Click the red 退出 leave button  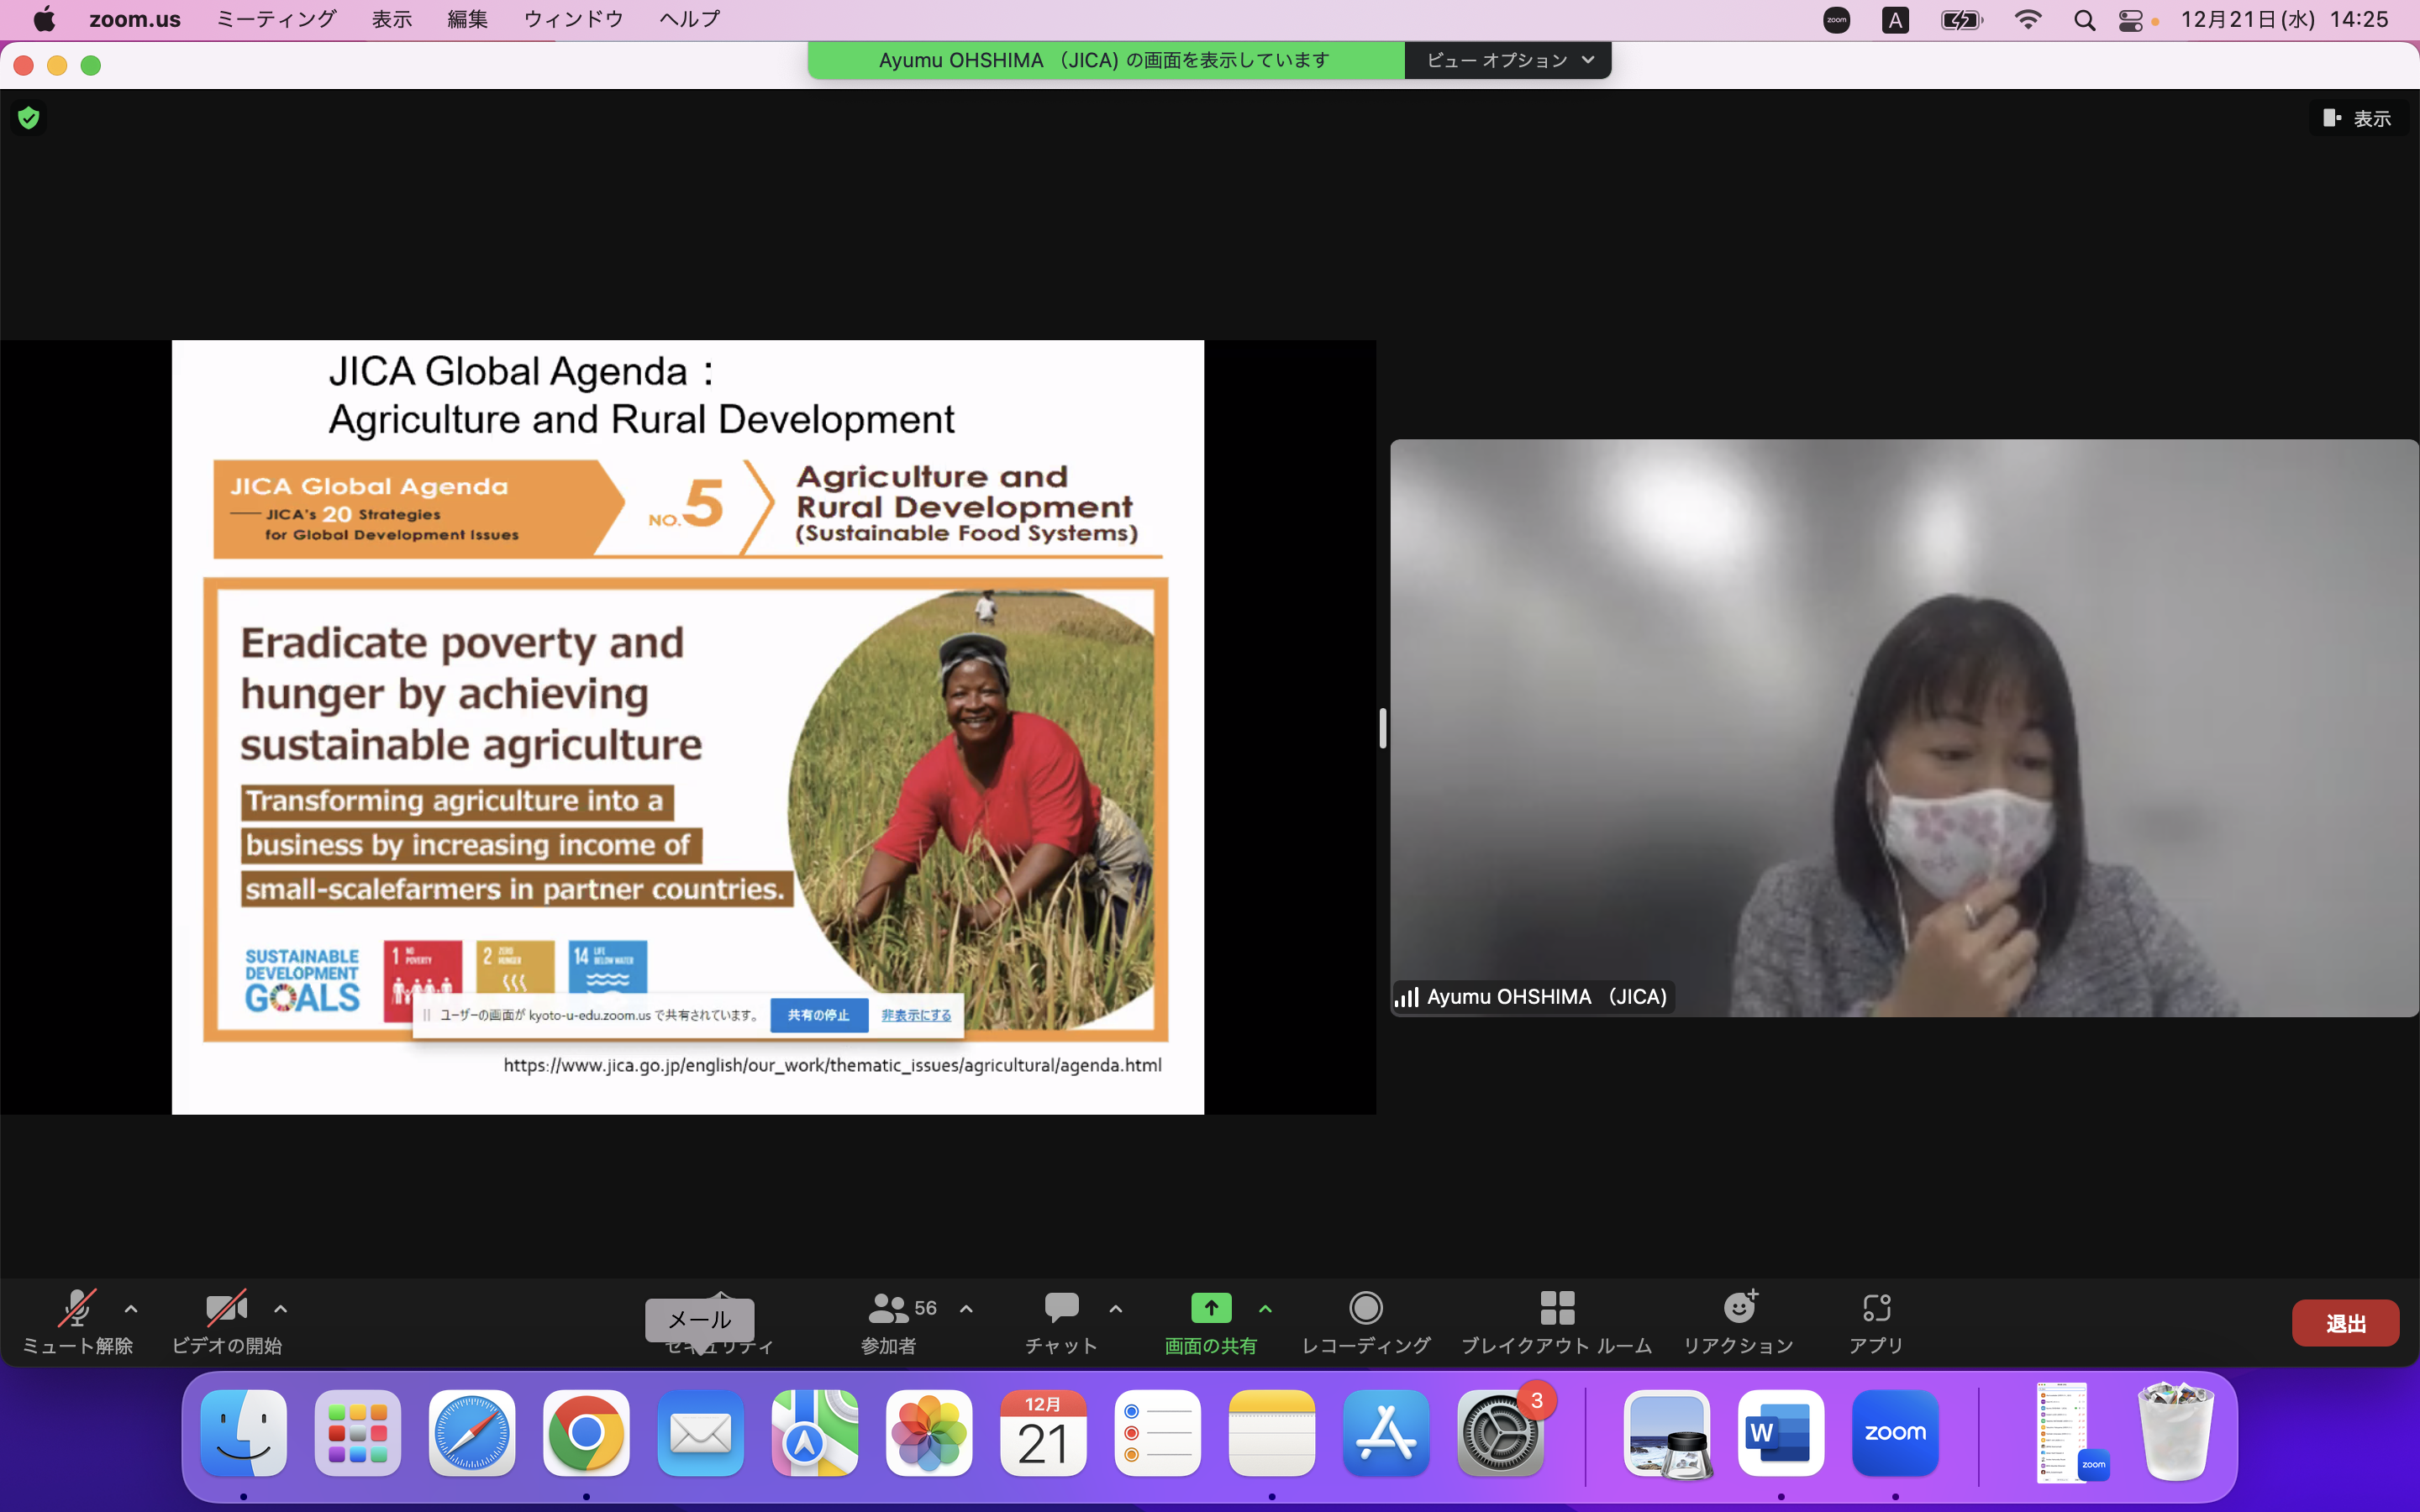coord(2345,1323)
